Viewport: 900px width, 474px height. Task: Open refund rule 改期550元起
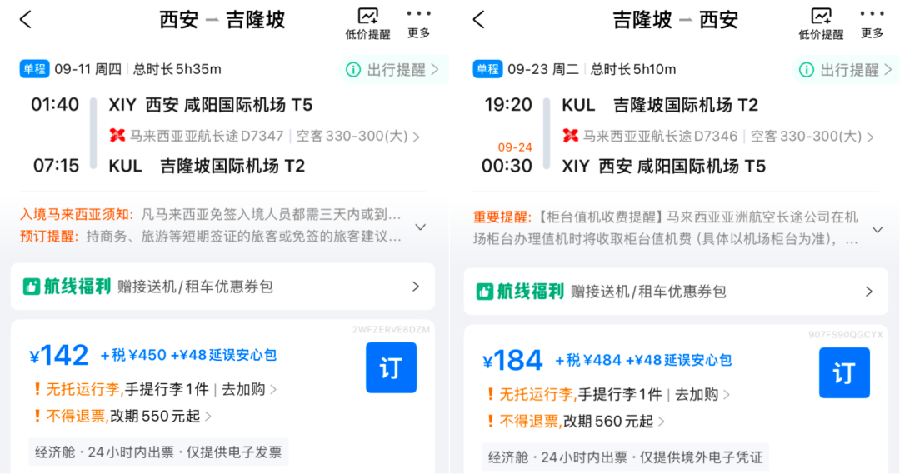tap(161, 416)
